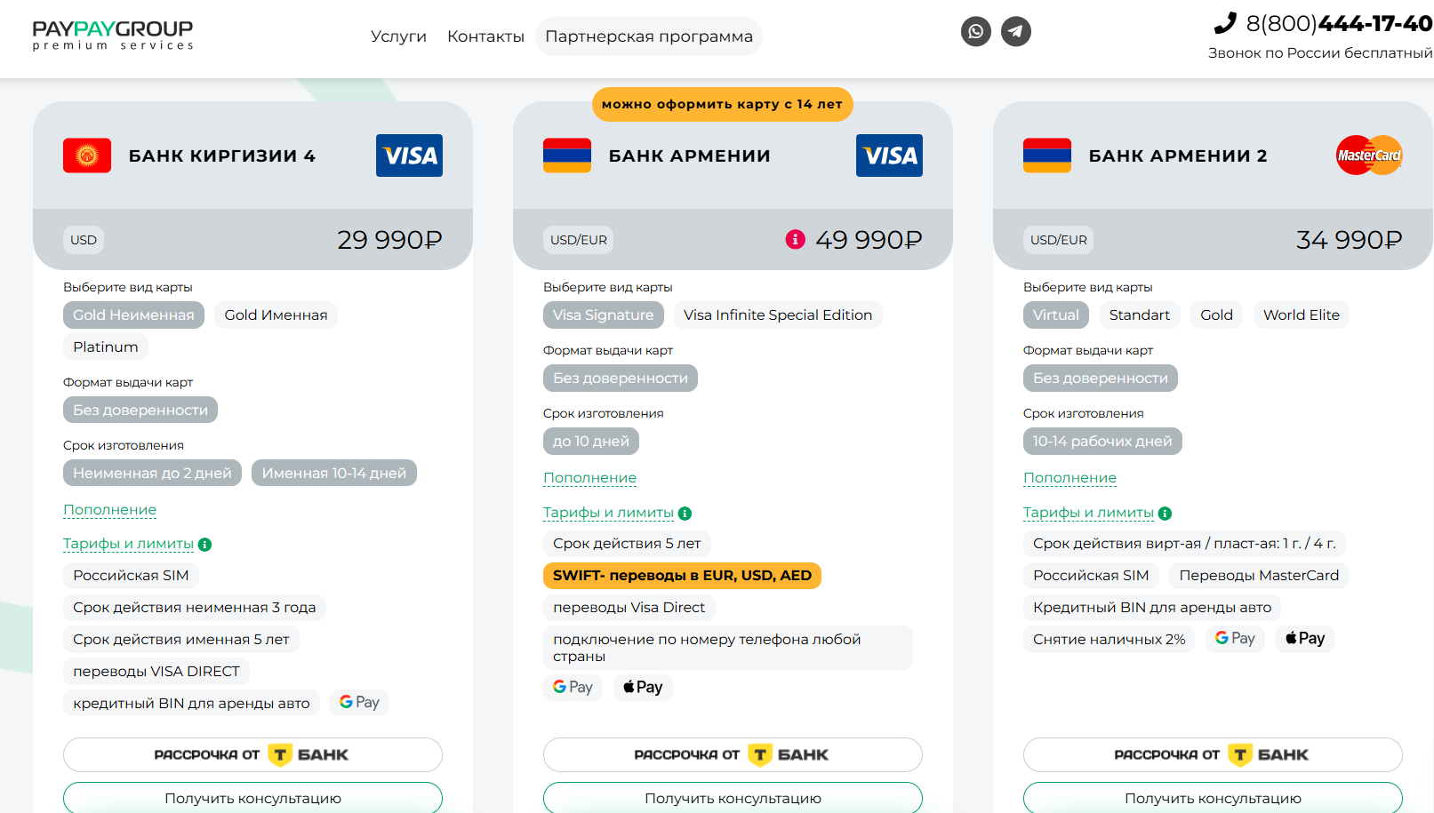Expand Тарифы и лимиты for Банк Армении 2
The height and width of the screenshot is (813, 1434).
click(1088, 513)
